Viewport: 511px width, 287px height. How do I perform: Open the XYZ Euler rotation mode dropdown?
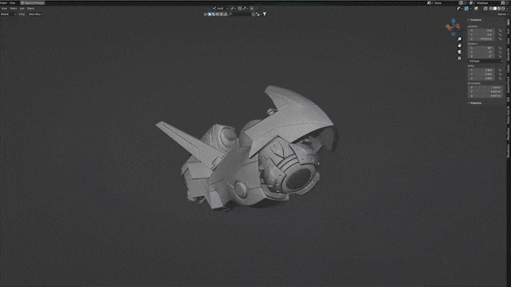click(485, 61)
